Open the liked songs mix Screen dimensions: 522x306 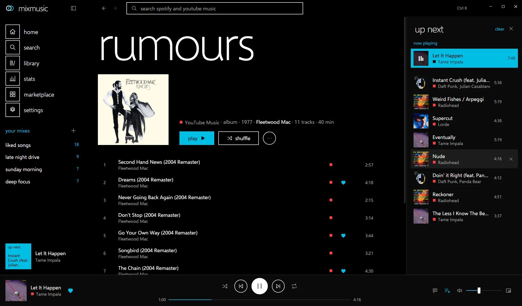[x=42, y=145]
